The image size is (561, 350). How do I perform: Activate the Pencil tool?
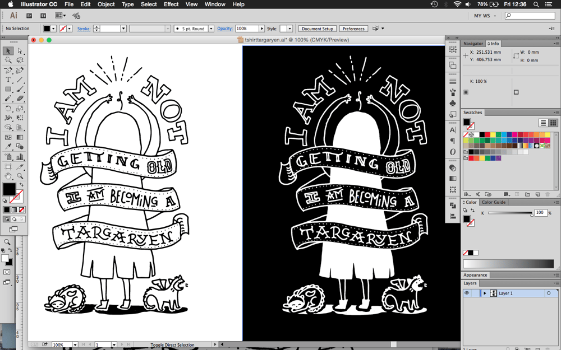(x=8, y=99)
